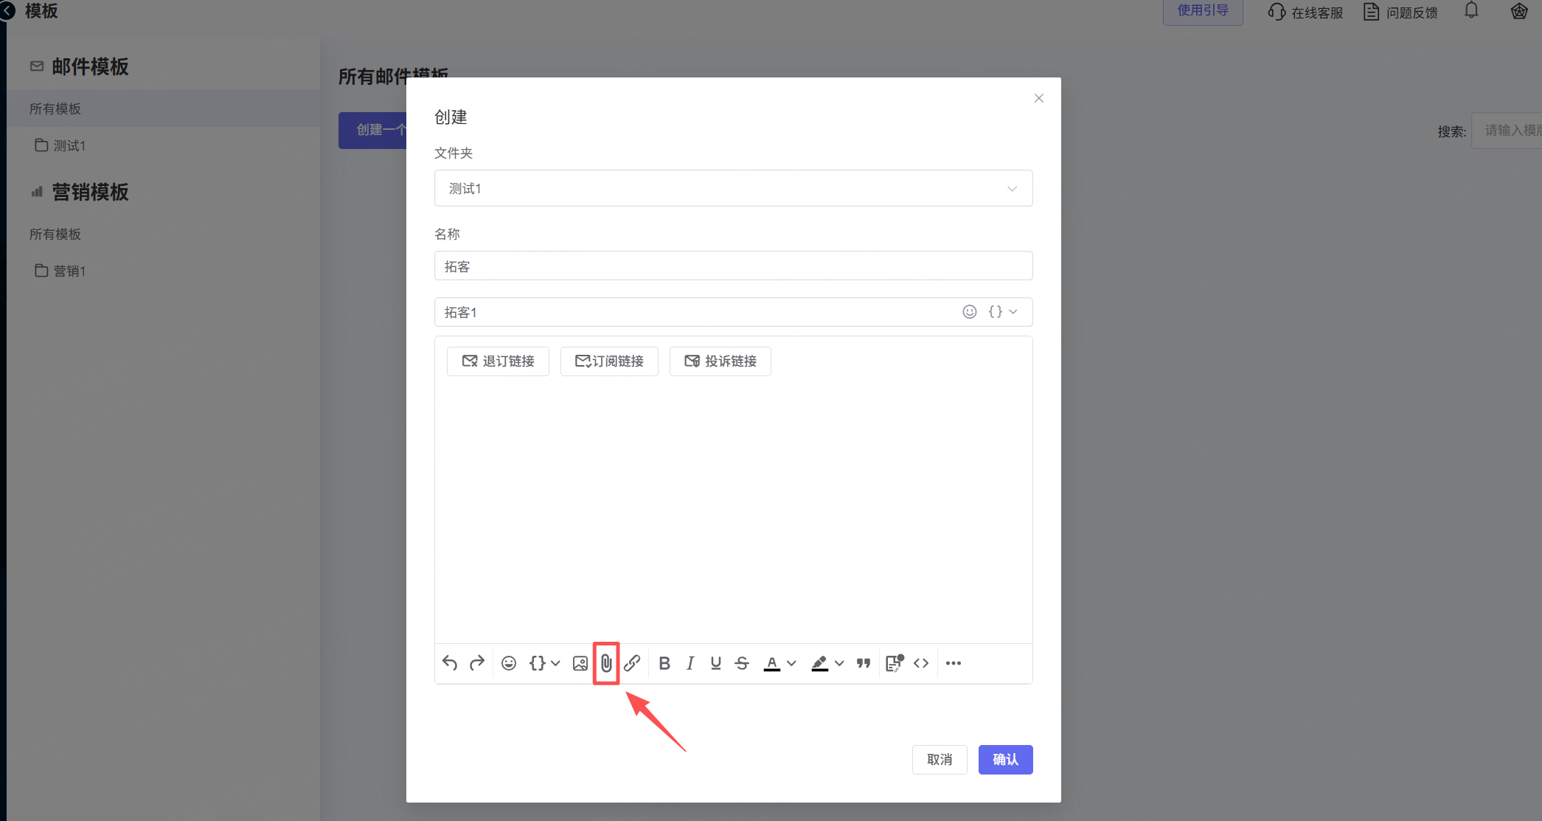
Task: Open text color dropdown arrow
Action: pos(791,663)
